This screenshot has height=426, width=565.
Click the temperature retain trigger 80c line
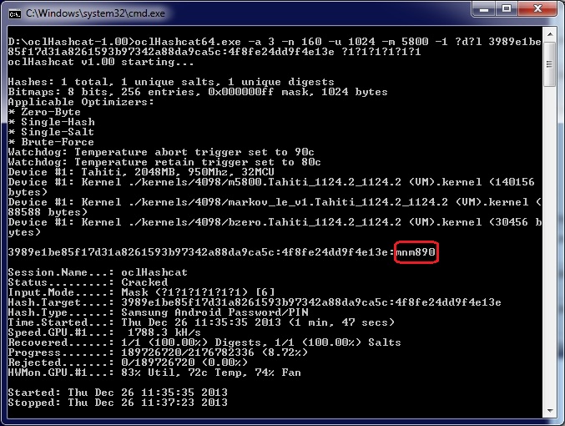point(164,162)
